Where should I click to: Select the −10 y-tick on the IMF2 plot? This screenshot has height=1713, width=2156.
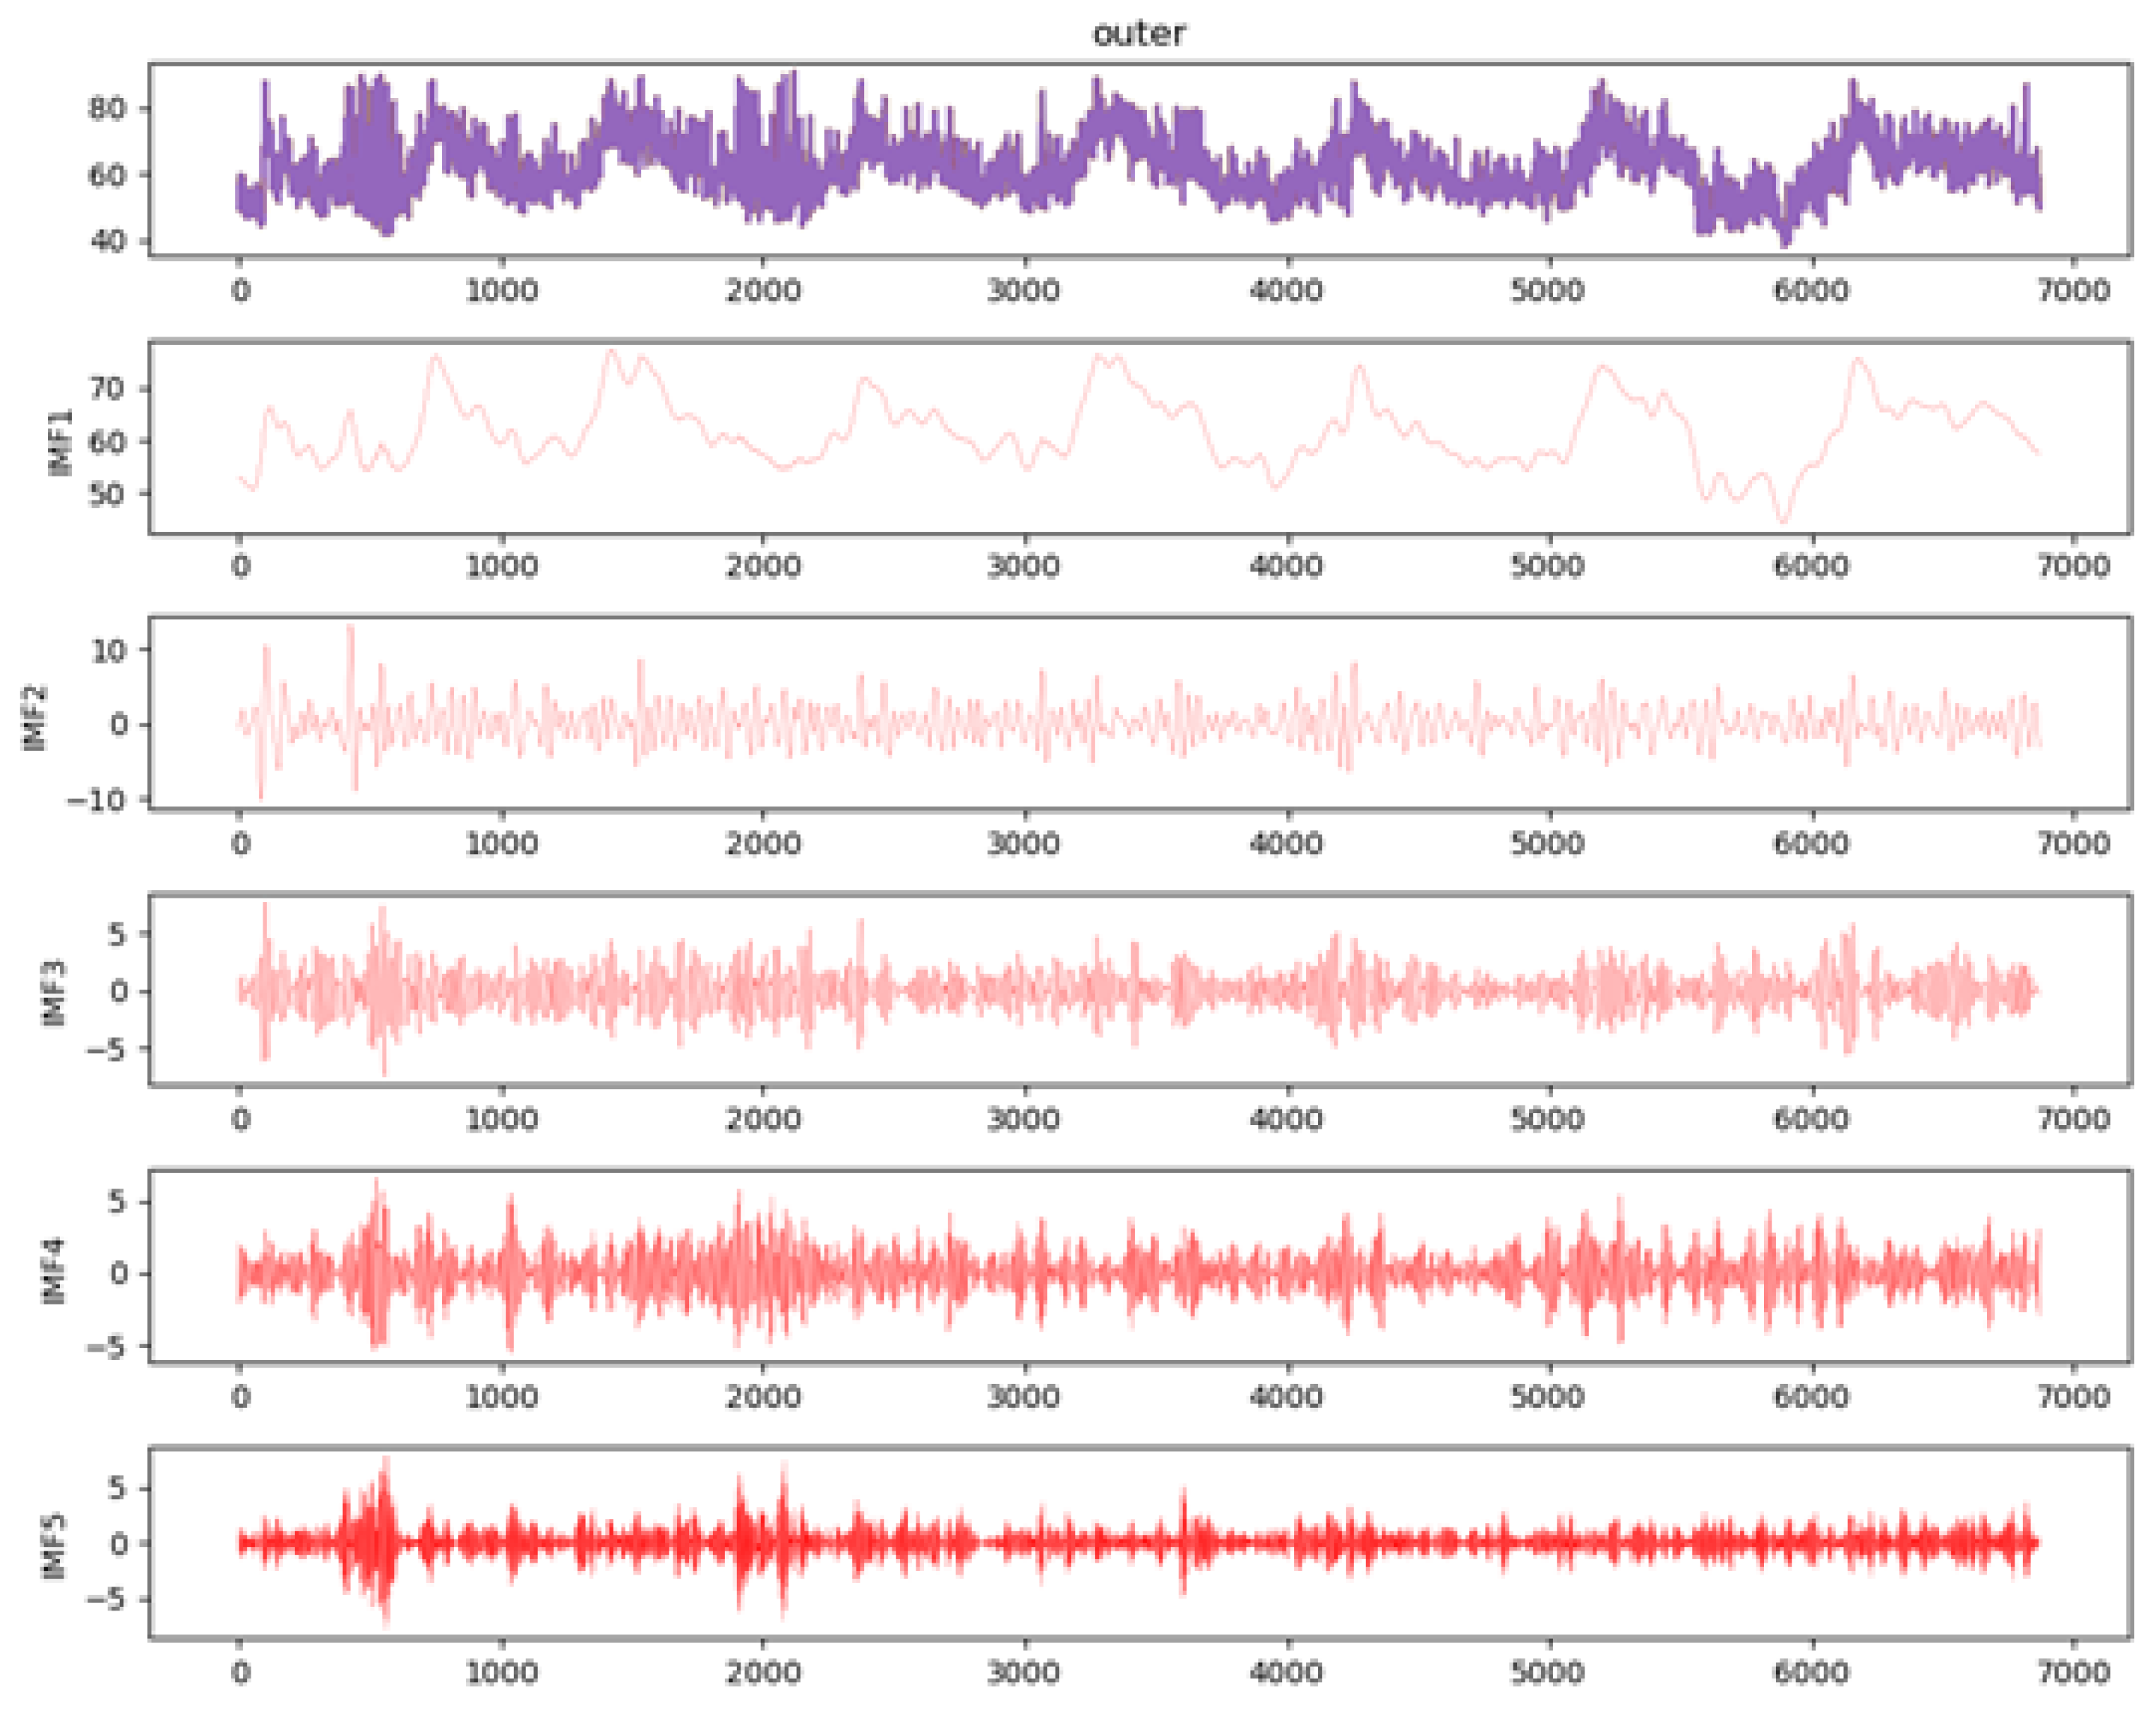pyautogui.click(x=96, y=800)
